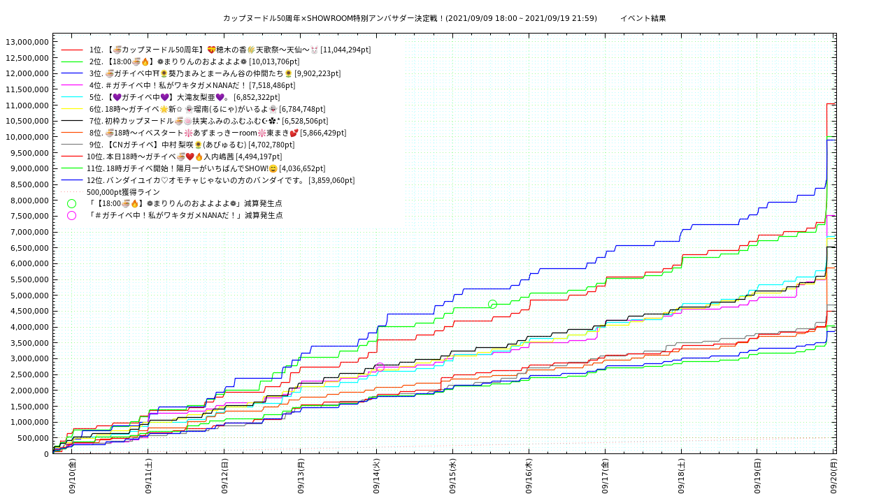Click the 500,000pt獲得ライン legend label
The width and height of the screenshot is (895, 503).
pos(123,192)
